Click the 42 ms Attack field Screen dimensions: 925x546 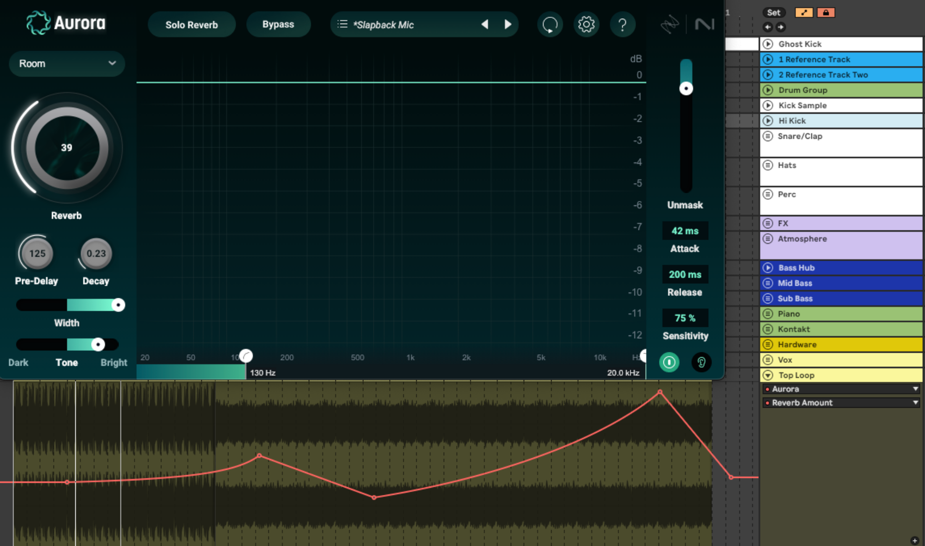pos(685,231)
